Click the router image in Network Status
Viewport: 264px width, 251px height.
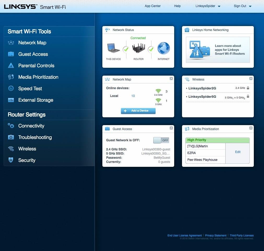click(x=138, y=48)
